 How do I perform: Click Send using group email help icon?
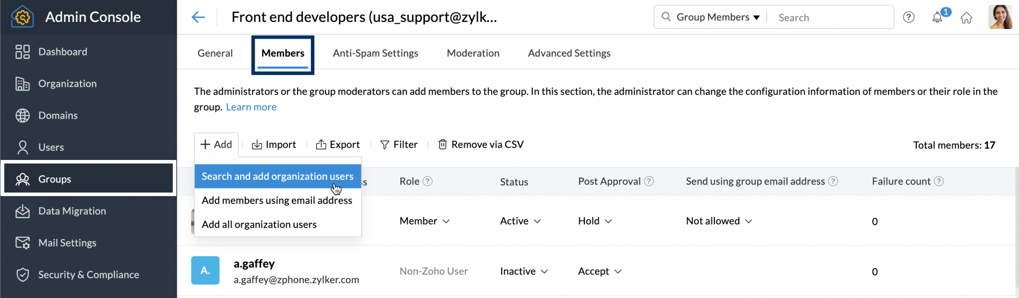pyautogui.click(x=833, y=181)
